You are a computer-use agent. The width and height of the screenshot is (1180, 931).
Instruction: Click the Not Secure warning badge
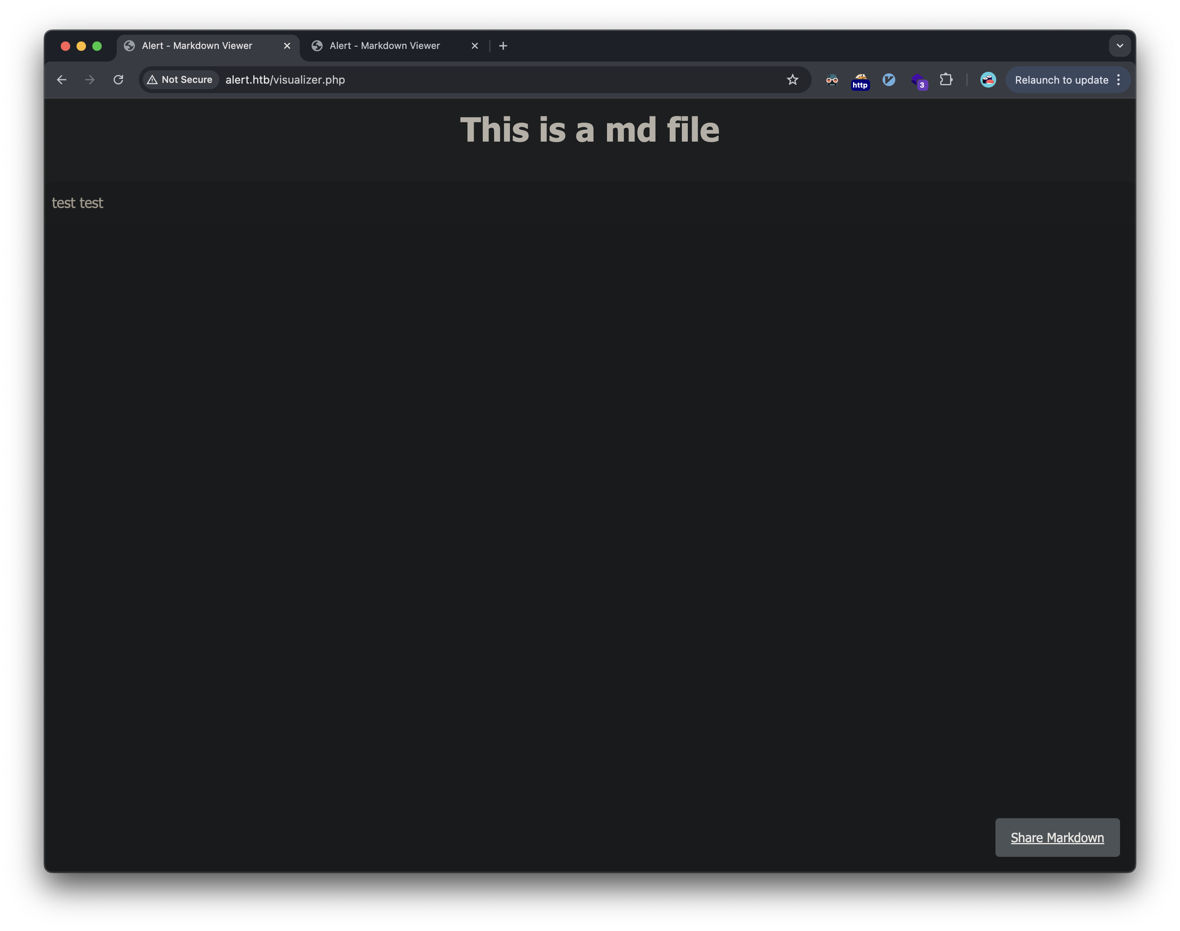coord(180,80)
